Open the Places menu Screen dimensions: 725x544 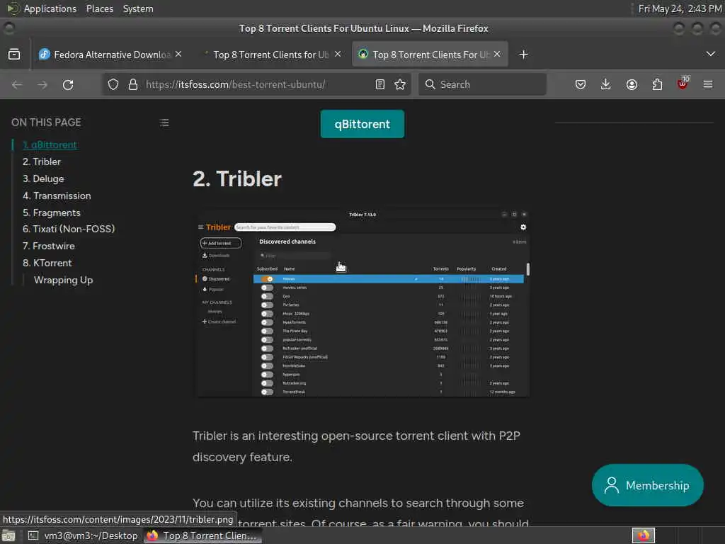coord(99,8)
